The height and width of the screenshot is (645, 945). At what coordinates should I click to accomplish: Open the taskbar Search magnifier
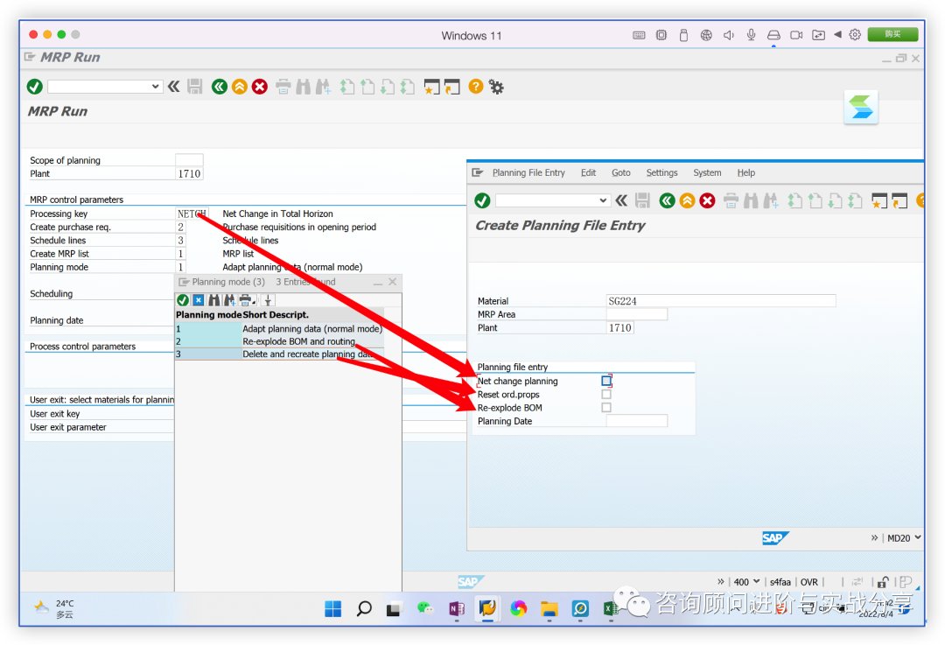[x=363, y=609]
